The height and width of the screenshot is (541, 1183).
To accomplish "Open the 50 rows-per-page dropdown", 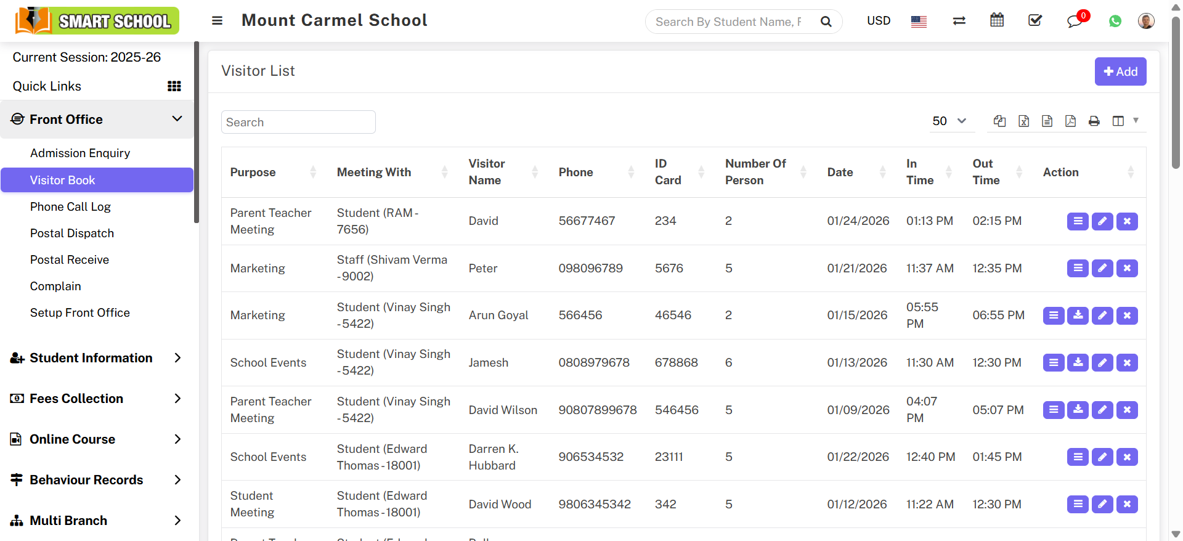I will click(949, 121).
